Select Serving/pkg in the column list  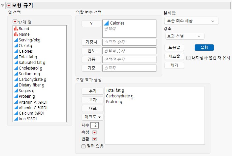(x=29, y=40)
